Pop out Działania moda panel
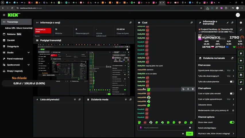245x138 pixels. (x=130, y=99)
